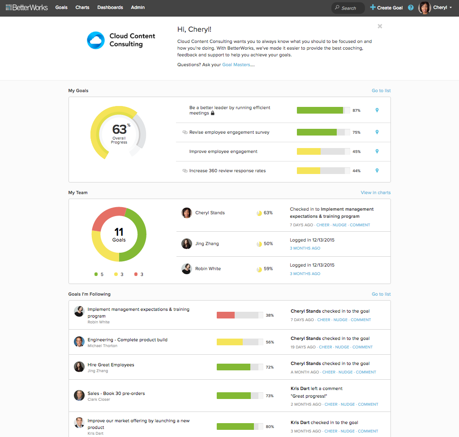Click Clark Closer's avatar on Sales goal
Viewport: 459px width, 437px height.
tap(79, 395)
